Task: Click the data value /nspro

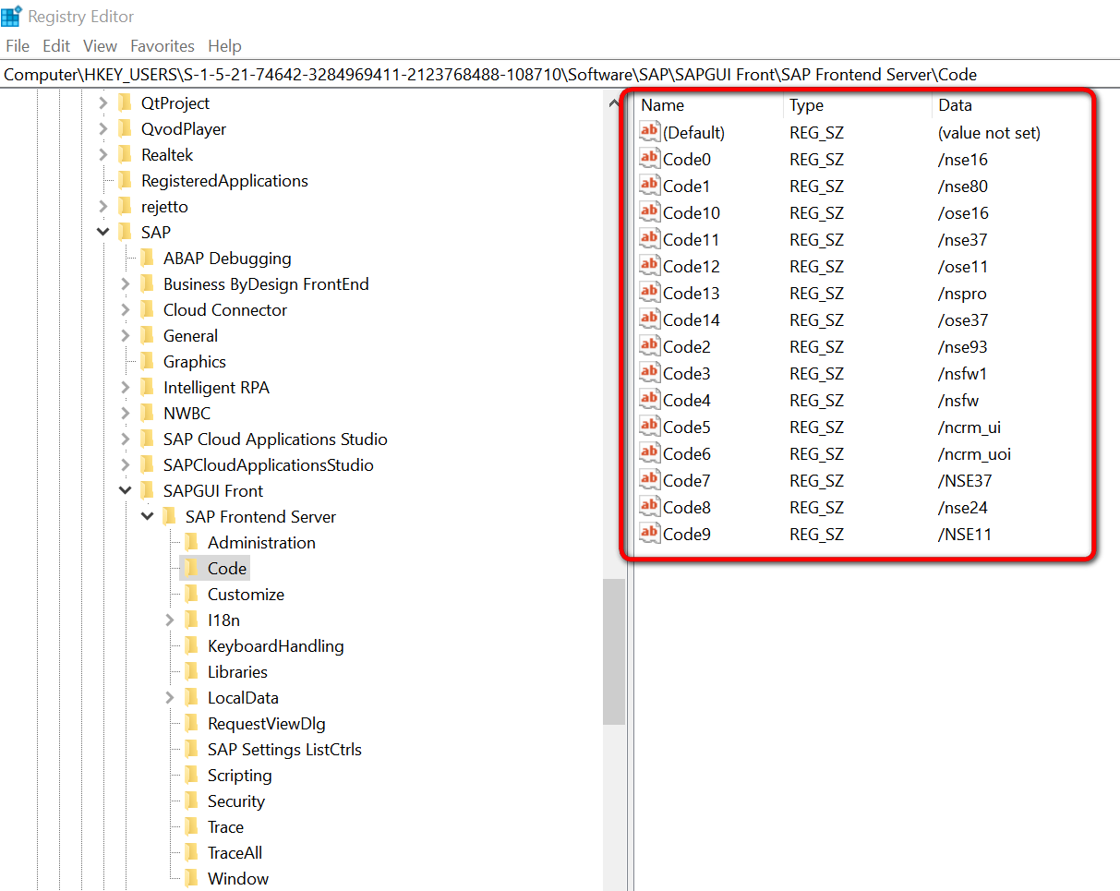Action: [962, 294]
